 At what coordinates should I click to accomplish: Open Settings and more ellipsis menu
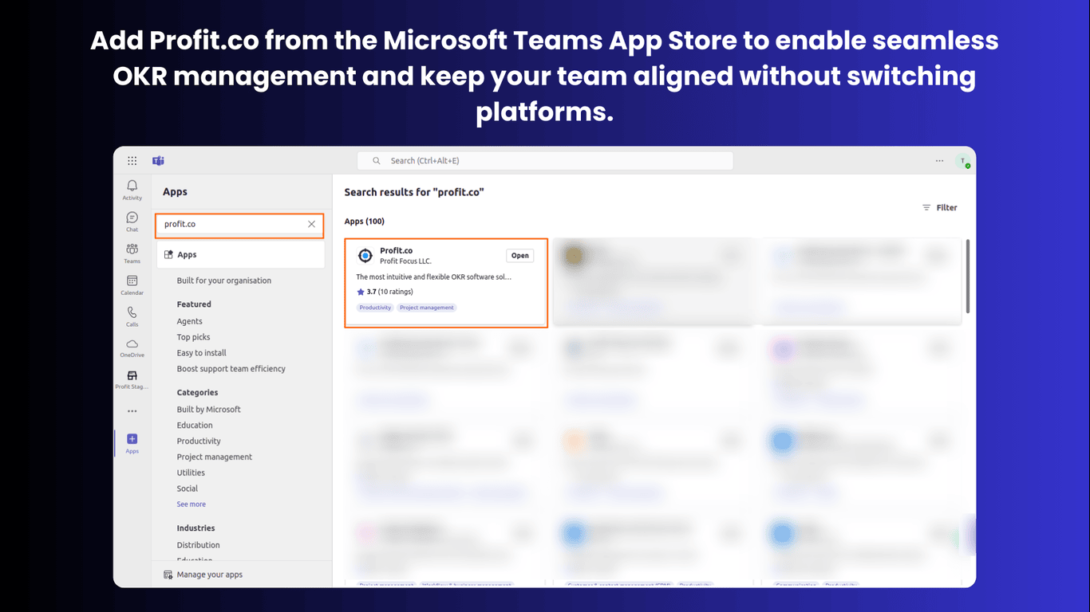tap(939, 161)
